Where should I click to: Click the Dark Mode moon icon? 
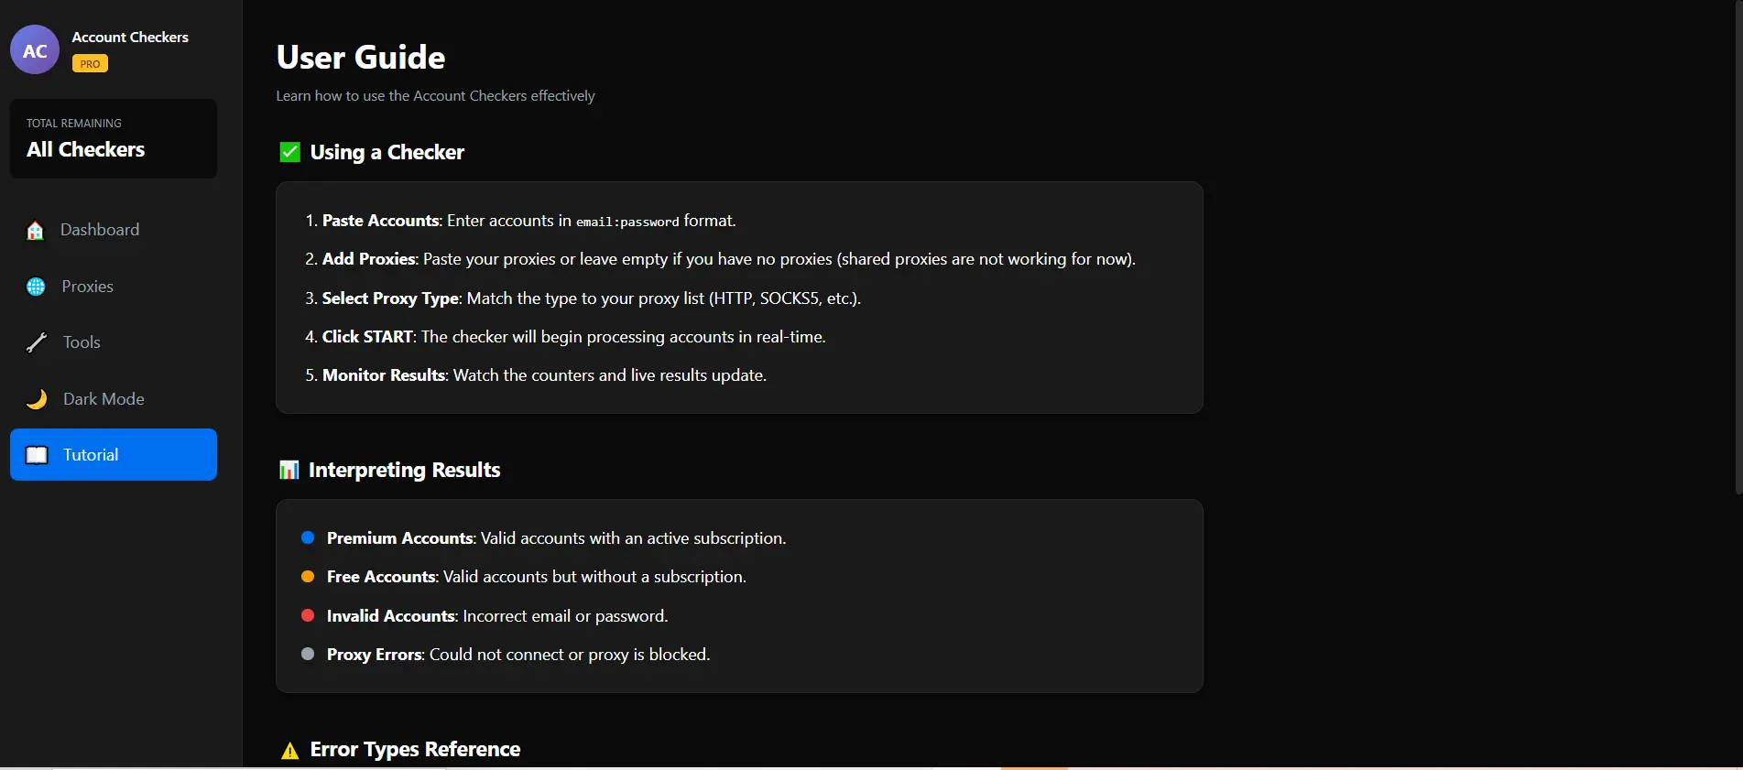click(37, 399)
